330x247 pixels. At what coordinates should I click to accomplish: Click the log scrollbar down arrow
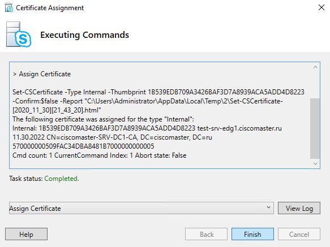pos(315,163)
